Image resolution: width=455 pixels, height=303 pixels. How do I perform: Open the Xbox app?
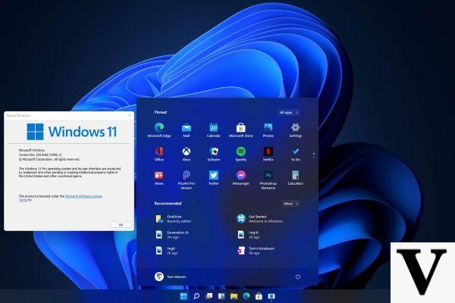tap(187, 154)
